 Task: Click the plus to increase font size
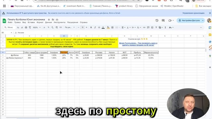tap(86, 27)
